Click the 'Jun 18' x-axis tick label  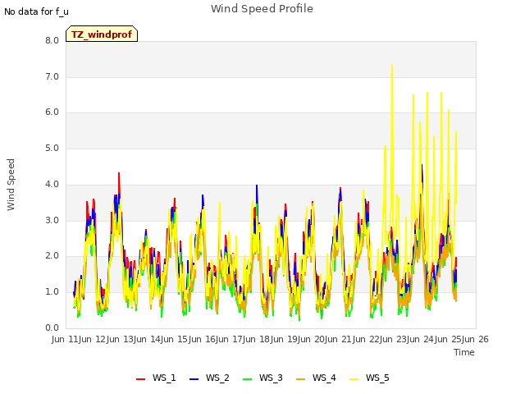point(258,339)
